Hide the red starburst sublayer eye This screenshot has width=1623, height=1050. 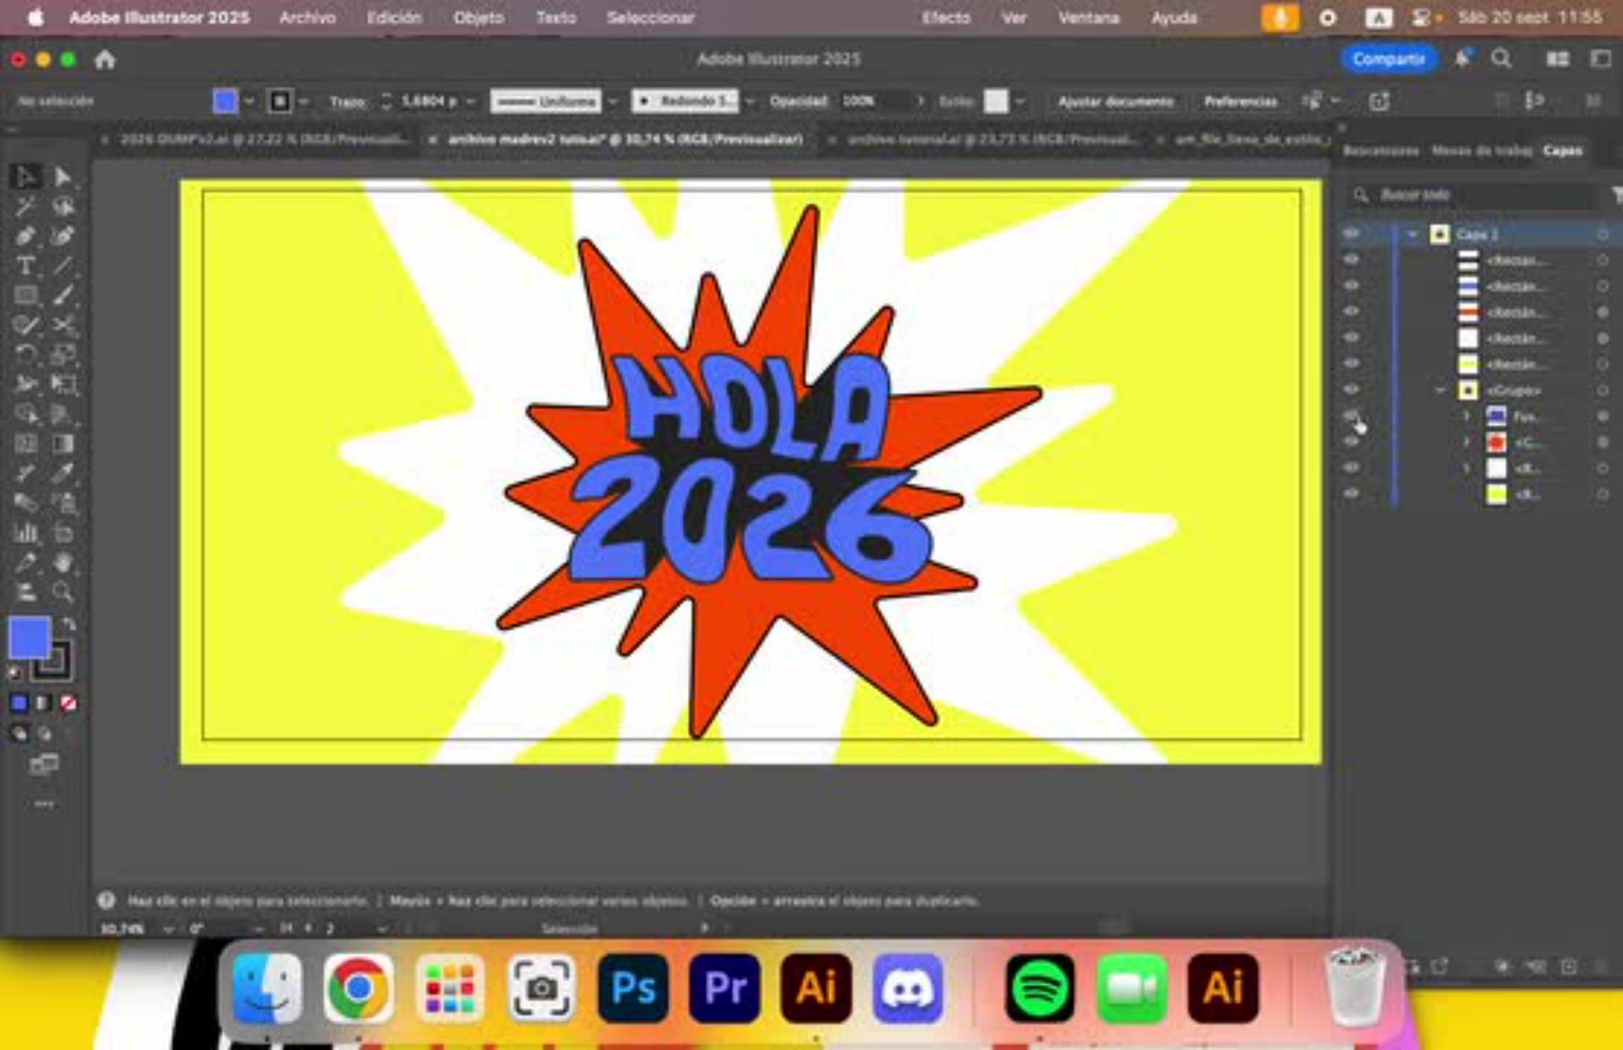click(1352, 442)
